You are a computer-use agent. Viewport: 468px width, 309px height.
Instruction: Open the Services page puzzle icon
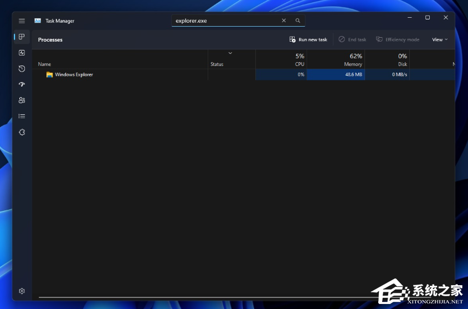coord(22,132)
